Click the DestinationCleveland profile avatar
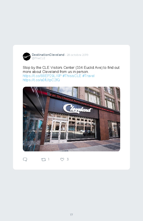This screenshot has height=221, width=143. [27, 56]
